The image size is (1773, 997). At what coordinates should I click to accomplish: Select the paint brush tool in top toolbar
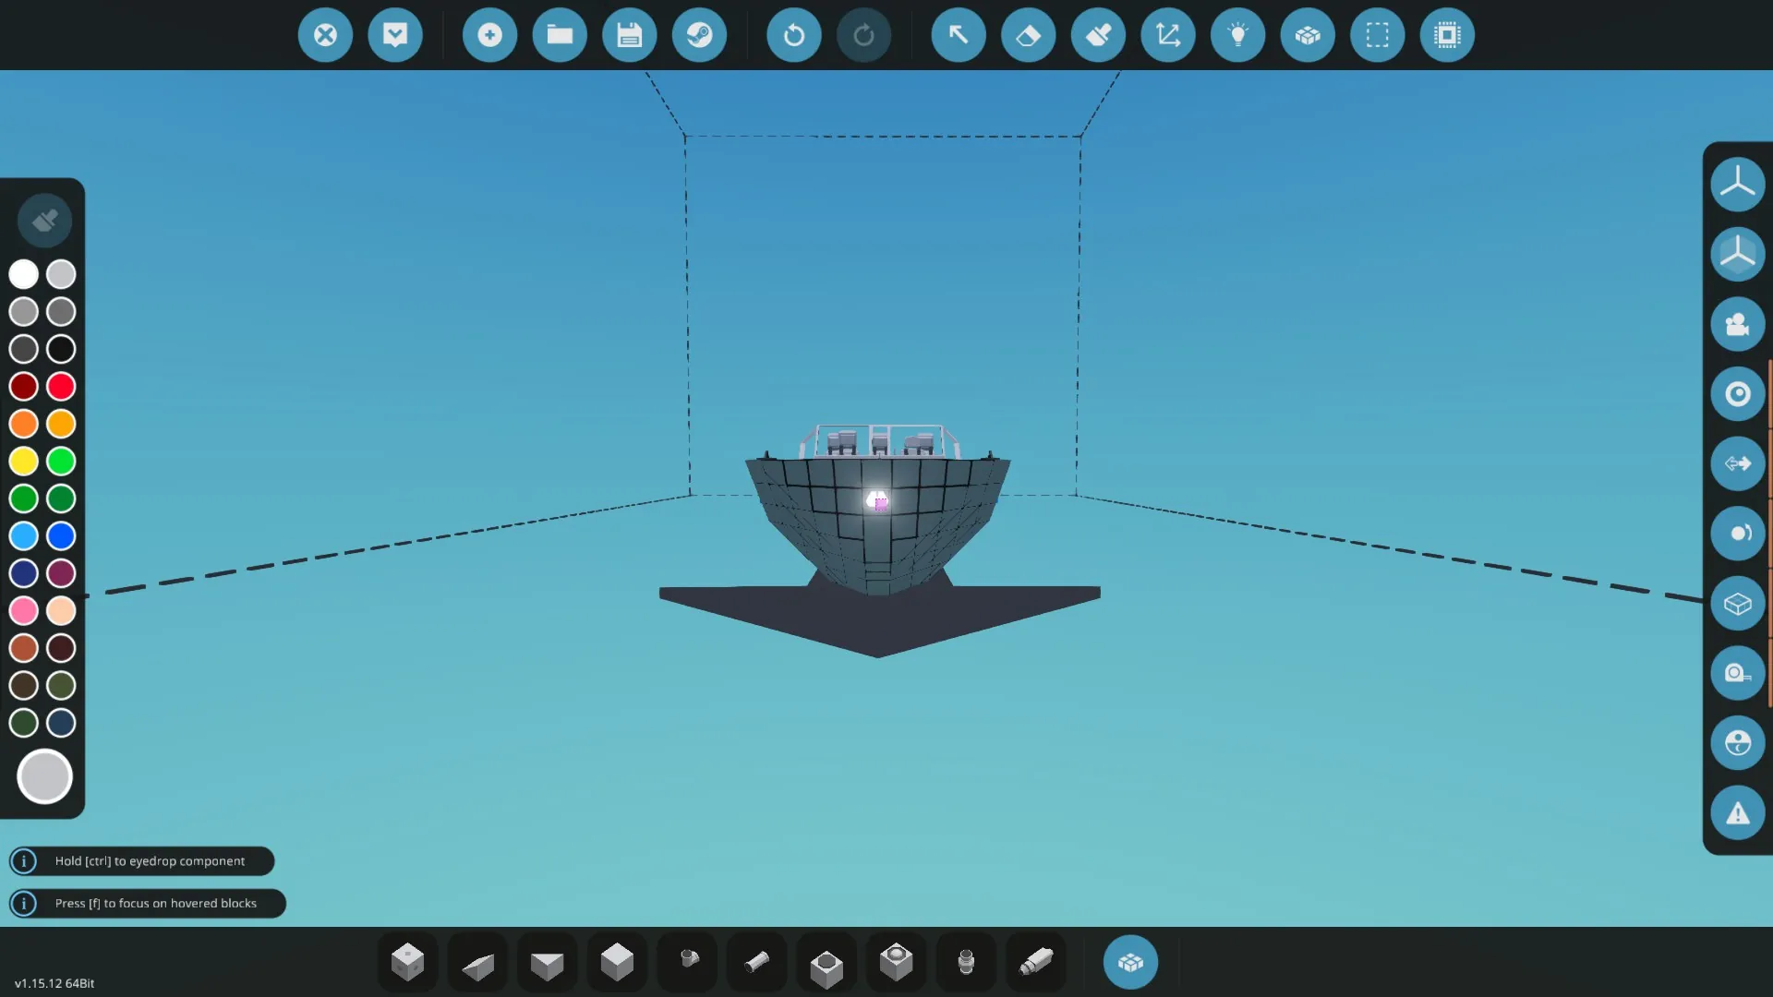click(1098, 35)
